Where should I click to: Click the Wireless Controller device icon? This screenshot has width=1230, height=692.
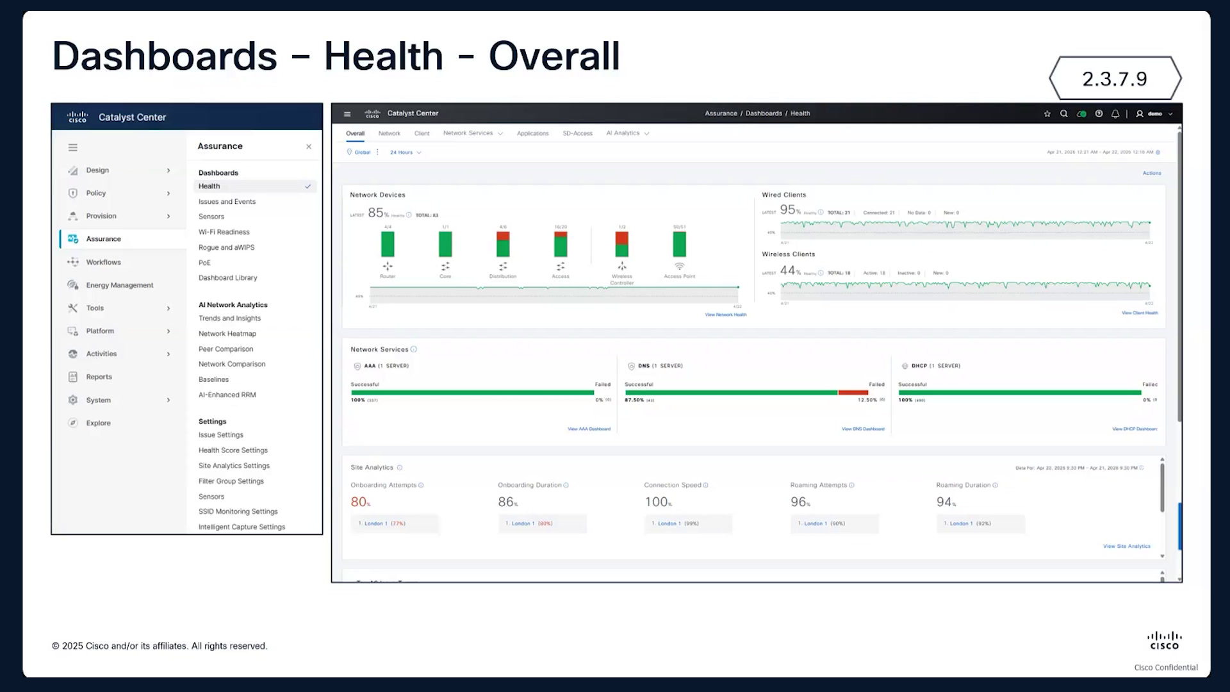coord(622,266)
